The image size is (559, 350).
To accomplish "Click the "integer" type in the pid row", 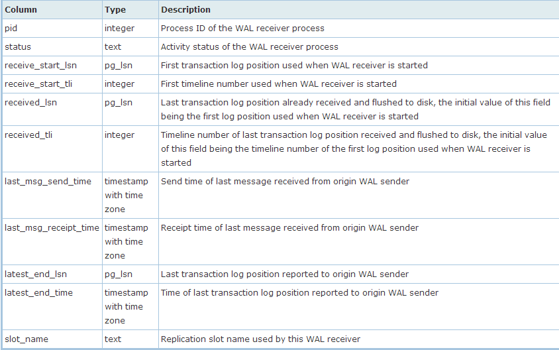I will (x=119, y=29).
